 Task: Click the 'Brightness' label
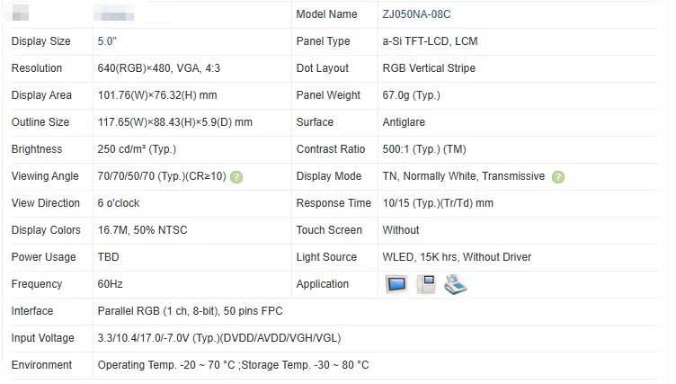37,149
